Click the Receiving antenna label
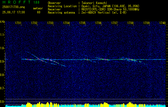 click(61, 13)
